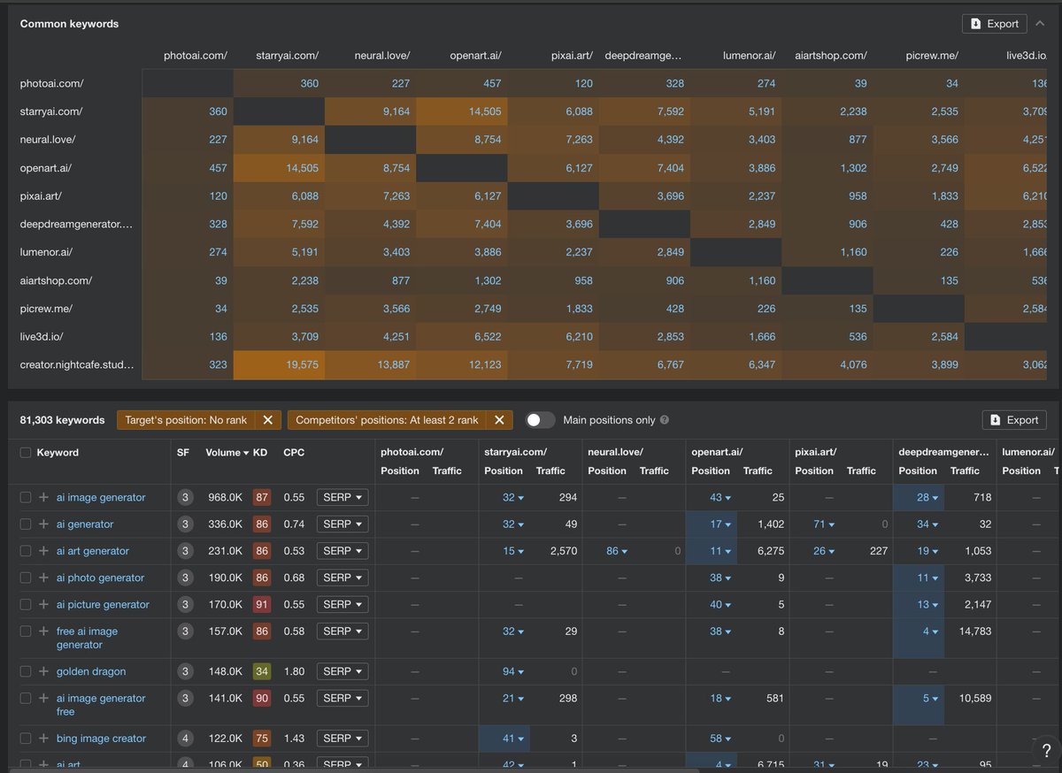Viewport: 1062px width, 773px height.
Task: Add bing image creator via plus icon
Action: pos(43,738)
